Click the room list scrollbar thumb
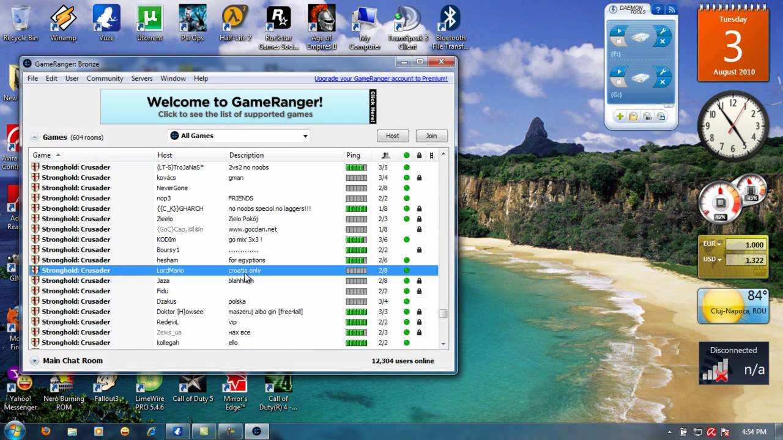The image size is (783, 440). click(443, 313)
